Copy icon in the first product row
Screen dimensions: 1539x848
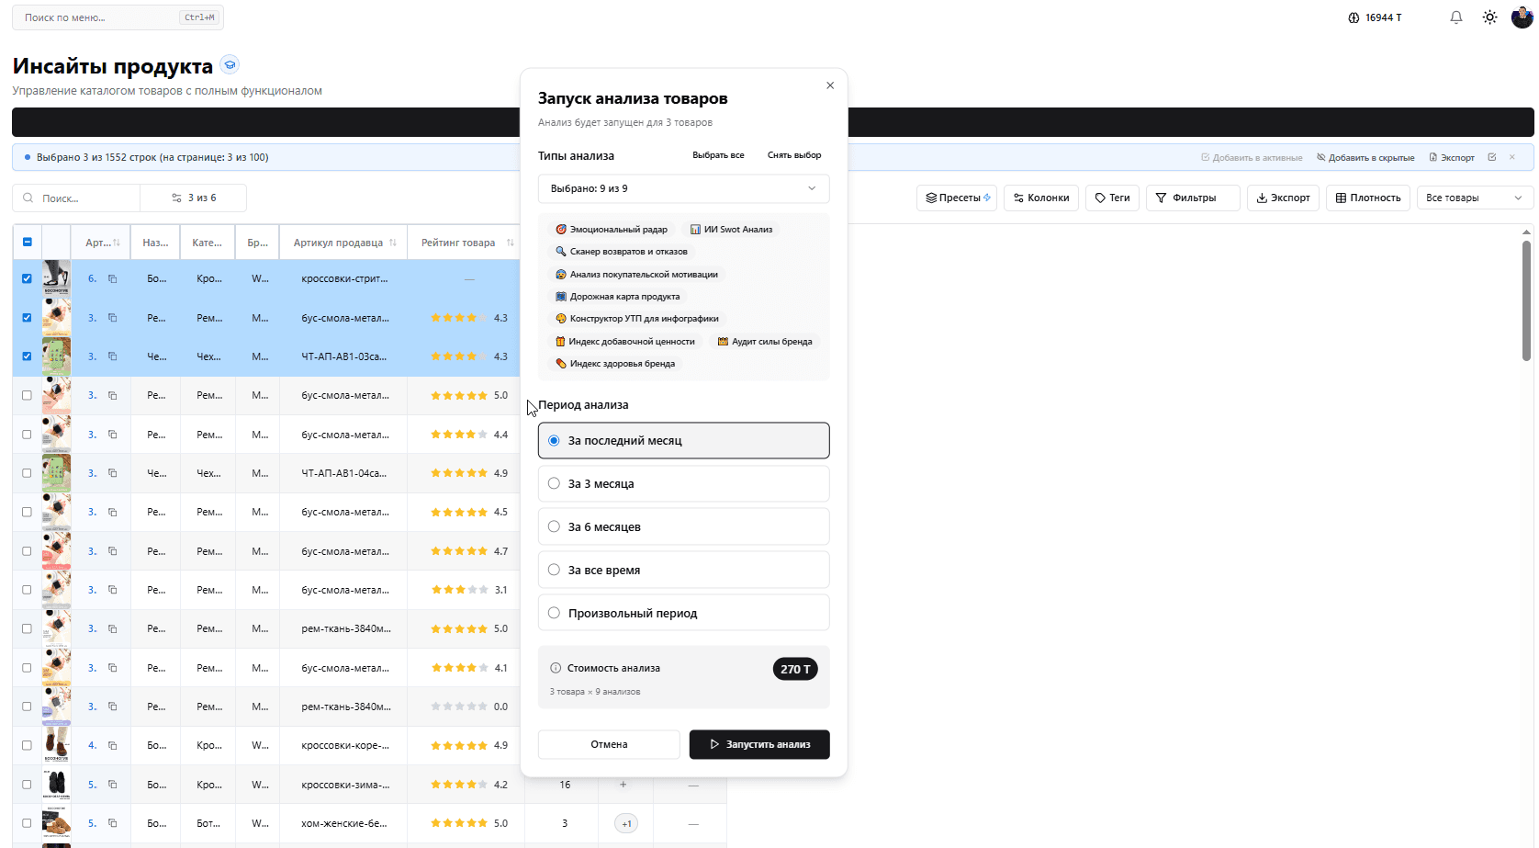coord(113,278)
